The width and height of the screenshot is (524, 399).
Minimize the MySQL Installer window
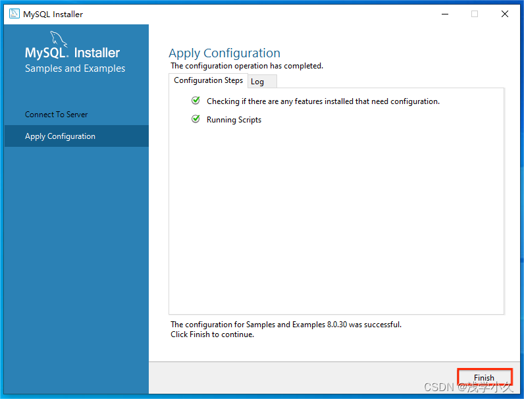coord(445,14)
